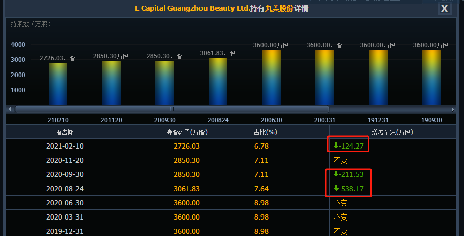464x236 pixels.
Task: Grab the horizontal chart scrollbar thumb
Action: pyautogui.click(x=172, y=109)
